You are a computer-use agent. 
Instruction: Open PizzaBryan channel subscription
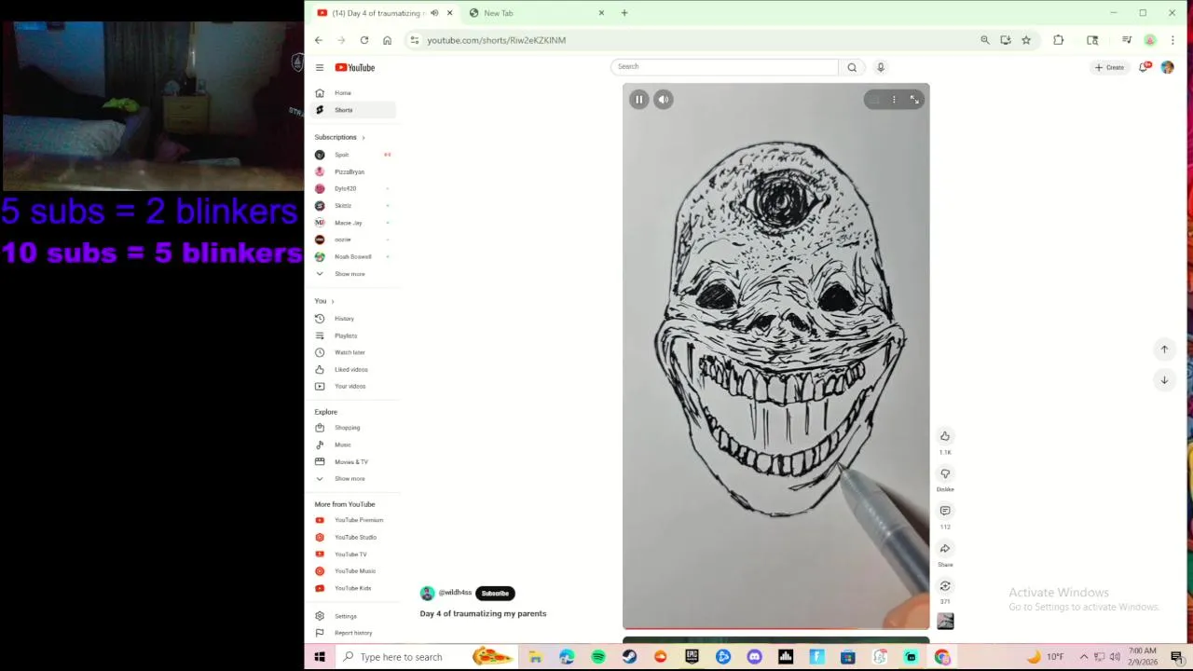click(354, 171)
